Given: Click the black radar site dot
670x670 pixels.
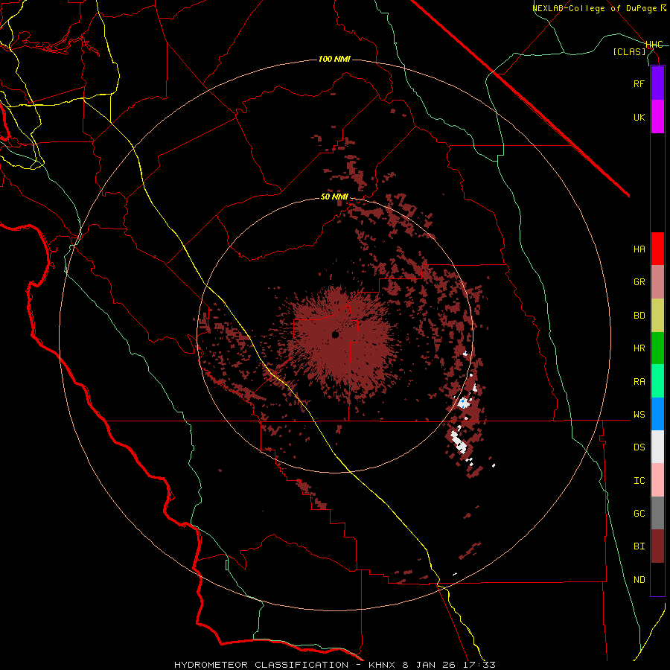Looking at the screenshot, I should [x=336, y=334].
